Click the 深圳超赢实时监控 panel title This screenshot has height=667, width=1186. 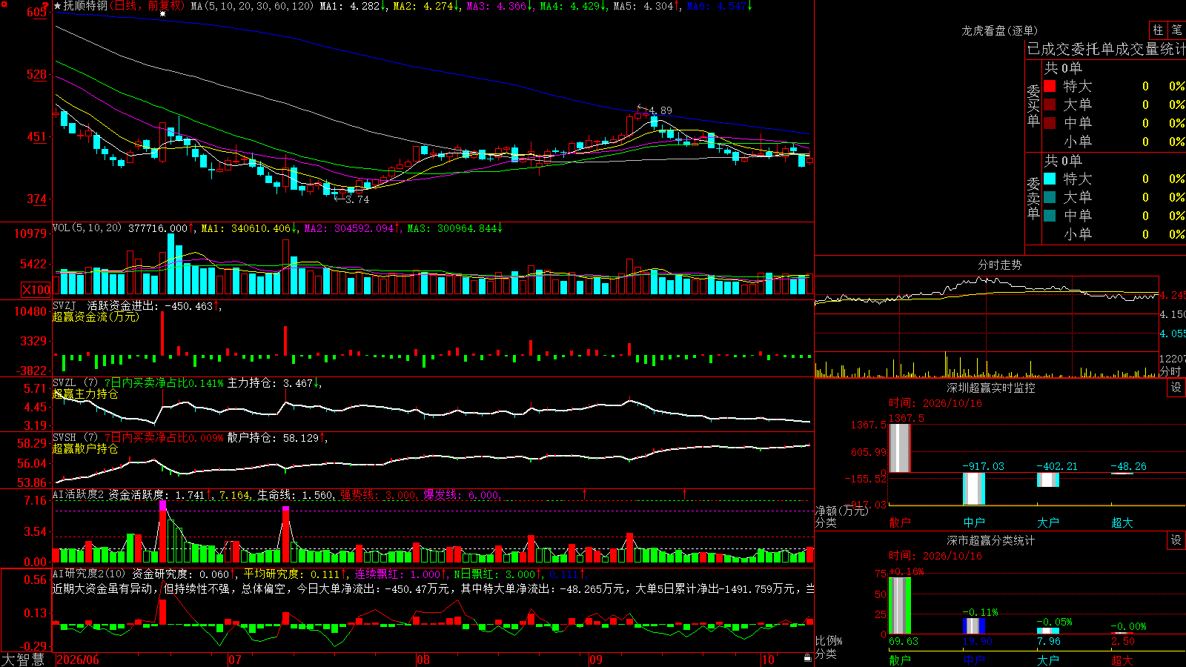pos(991,388)
